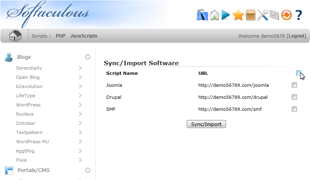Click the http://demo56789.com/joomla URL
311x180 pixels.
point(233,85)
